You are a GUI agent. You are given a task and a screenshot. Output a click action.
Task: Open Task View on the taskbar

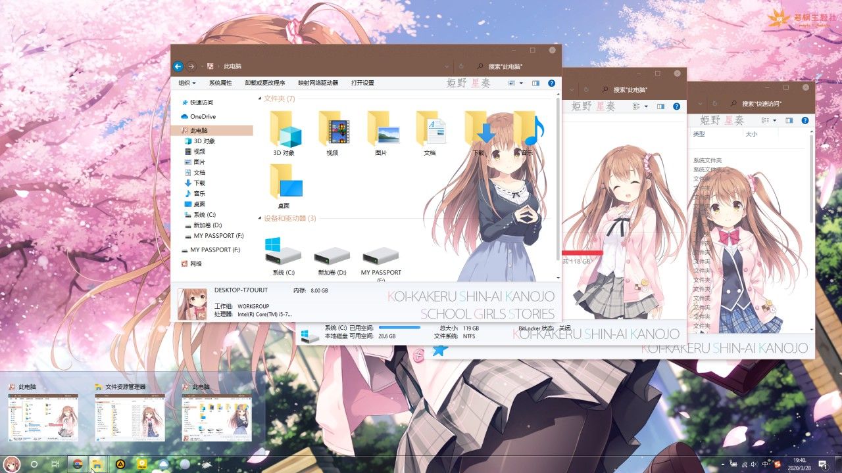point(56,464)
